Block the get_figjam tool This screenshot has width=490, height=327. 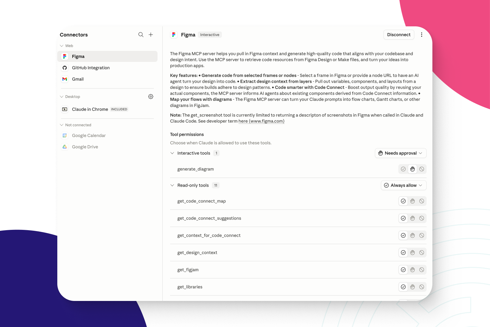(x=422, y=270)
